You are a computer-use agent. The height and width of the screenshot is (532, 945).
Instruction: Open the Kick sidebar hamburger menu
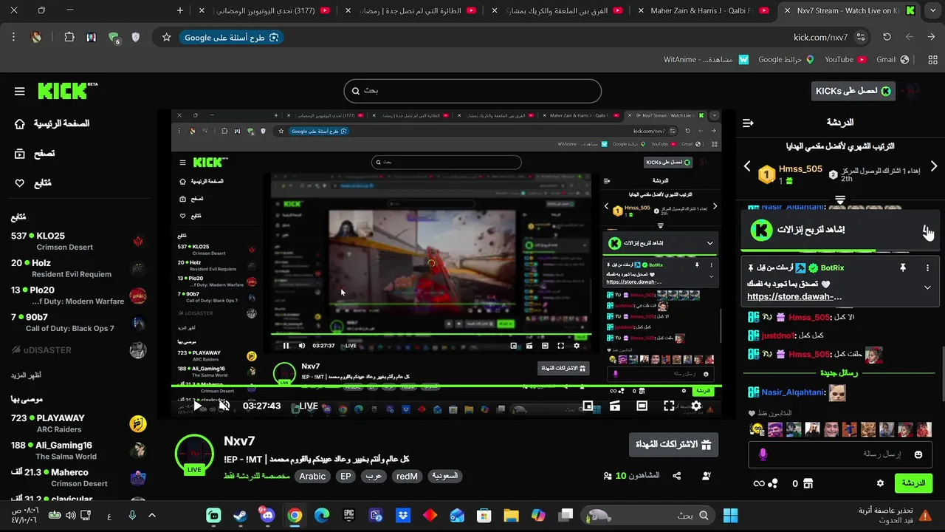(x=20, y=92)
